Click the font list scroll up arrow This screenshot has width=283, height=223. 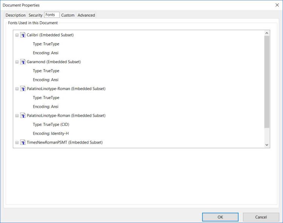[x=267, y=33]
